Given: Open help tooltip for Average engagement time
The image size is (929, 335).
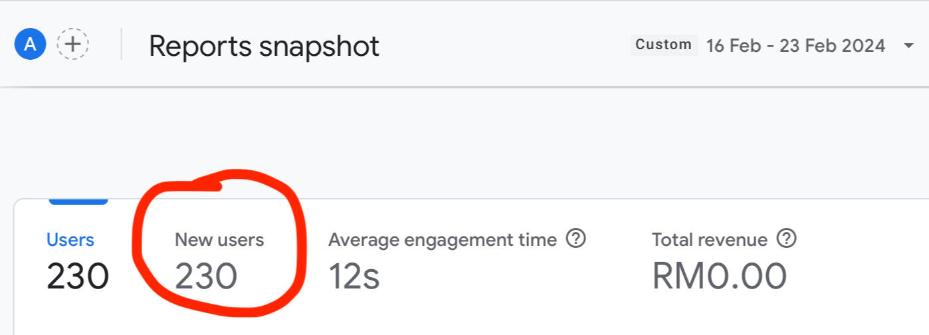Looking at the screenshot, I should click(x=575, y=239).
